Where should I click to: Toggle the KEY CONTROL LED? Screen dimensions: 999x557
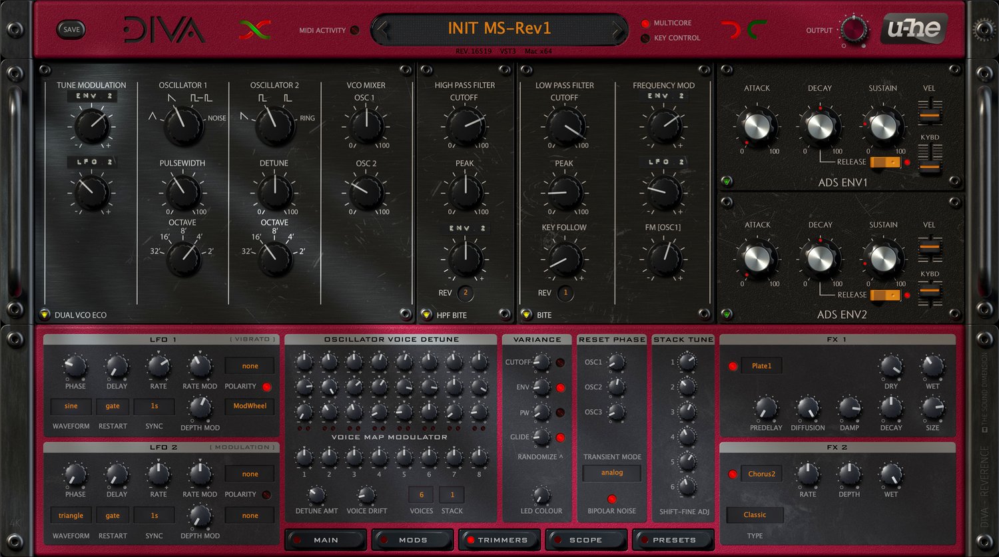pos(645,38)
